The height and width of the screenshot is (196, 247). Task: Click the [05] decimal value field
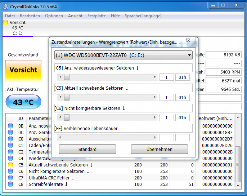point(166,77)
